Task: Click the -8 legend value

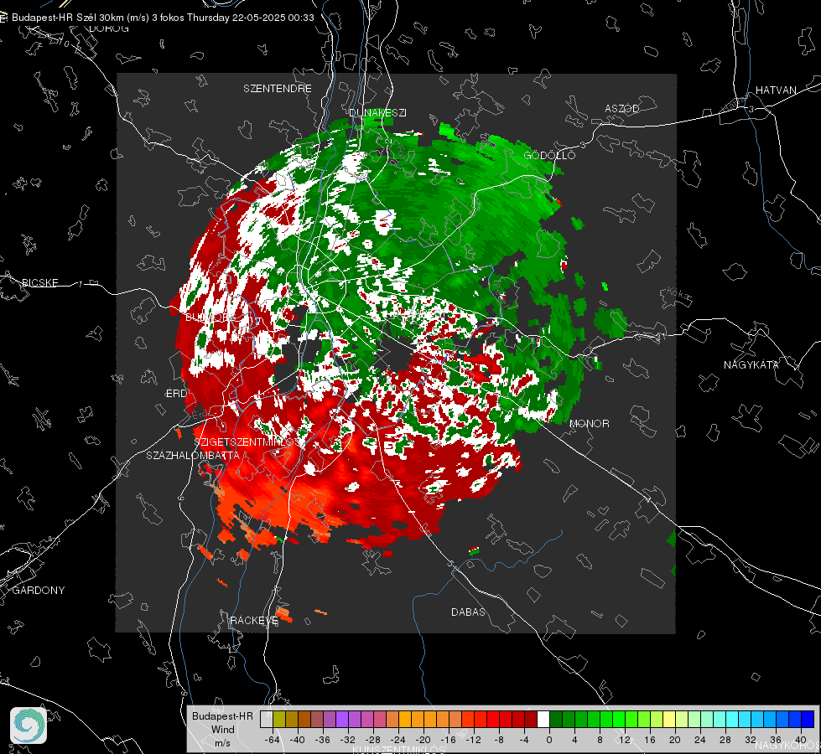Action: click(x=498, y=740)
